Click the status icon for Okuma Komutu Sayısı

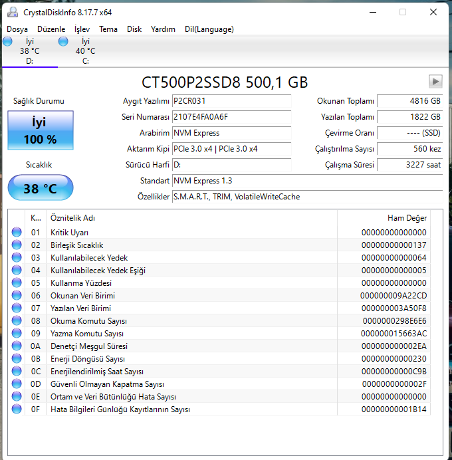pyautogui.click(x=17, y=320)
